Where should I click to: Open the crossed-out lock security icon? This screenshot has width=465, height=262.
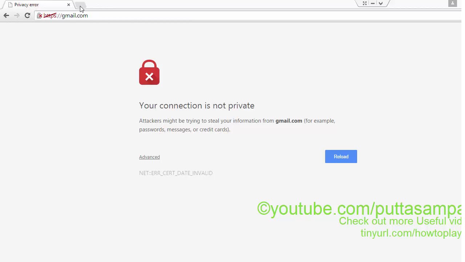coord(40,16)
